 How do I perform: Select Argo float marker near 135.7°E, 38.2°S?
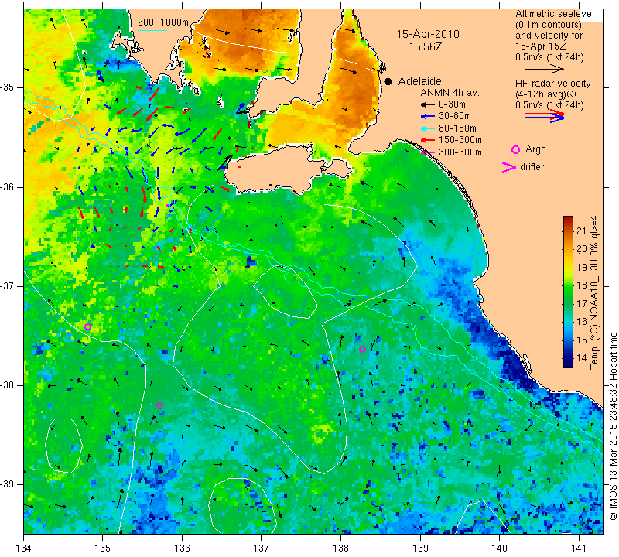[x=159, y=406]
